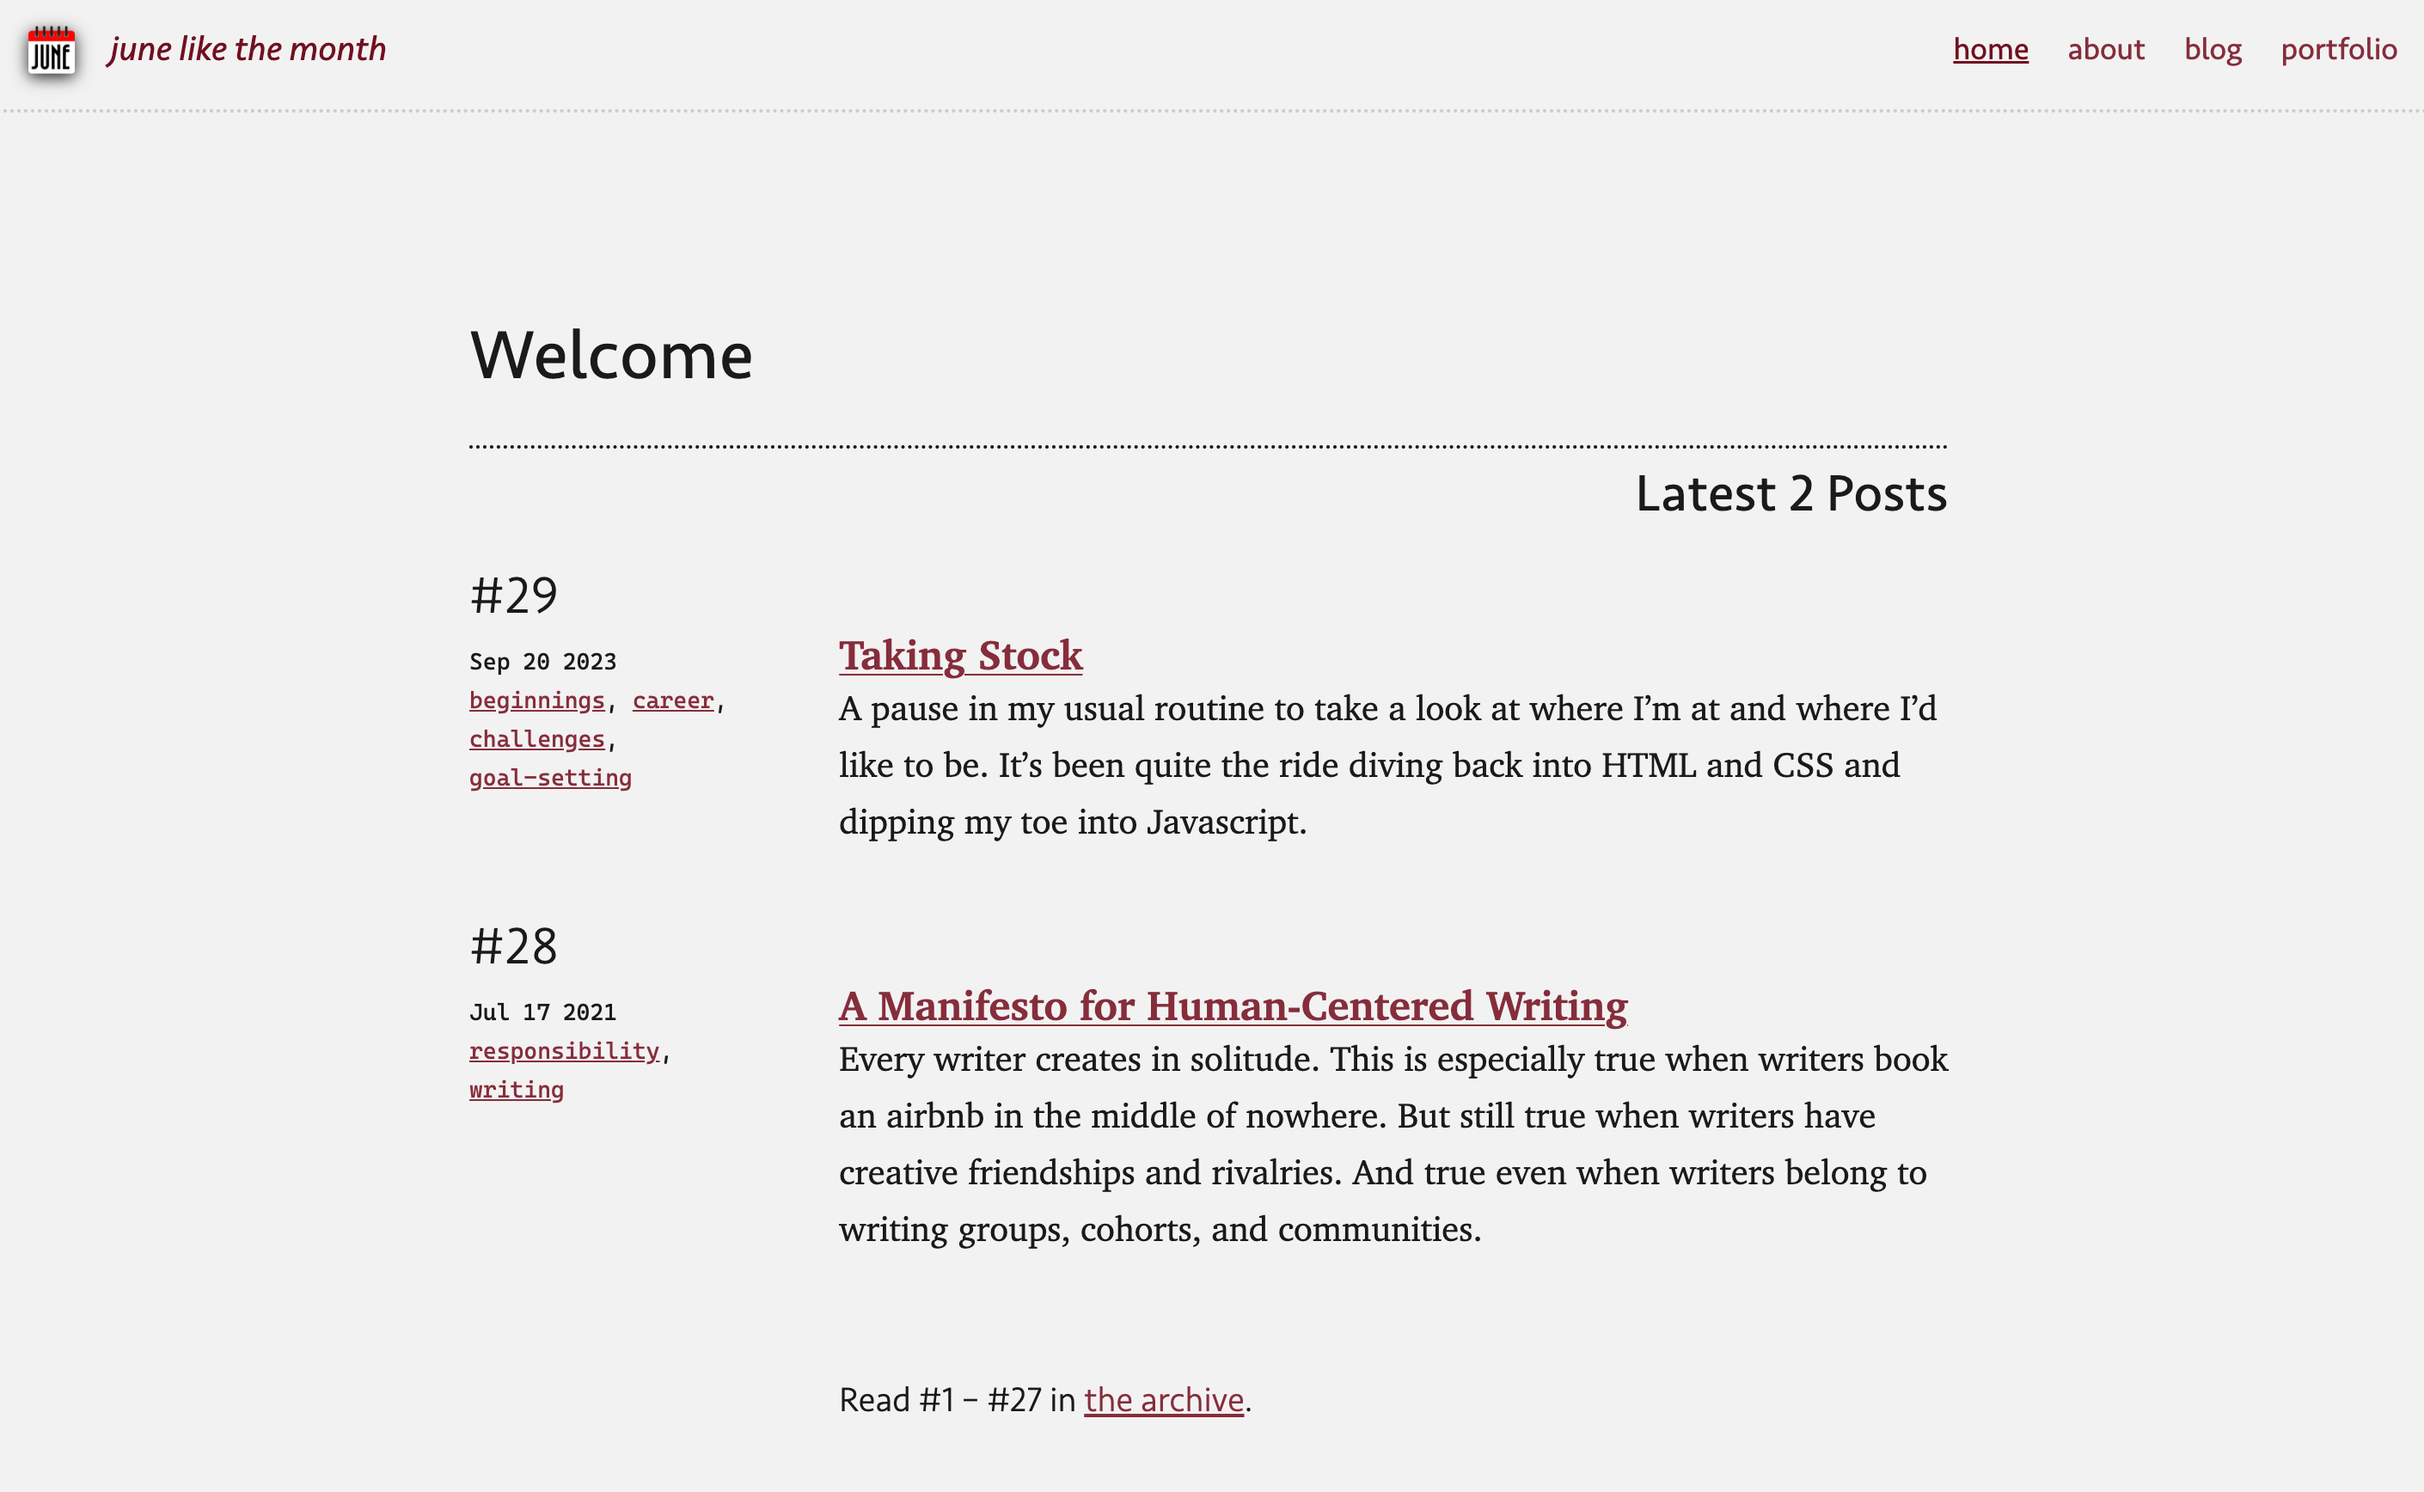Select the home navigation tab
The width and height of the screenshot is (2424, 1492).
coord(1991,48)
